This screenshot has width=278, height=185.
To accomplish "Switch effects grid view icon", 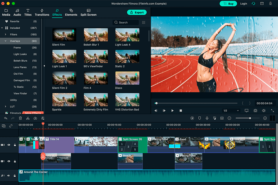I will tap(144, 23).
